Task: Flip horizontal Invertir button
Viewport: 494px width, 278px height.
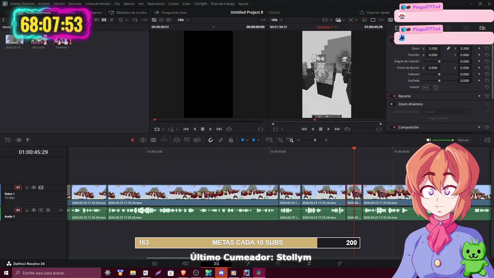Action: tap(426, 87)
